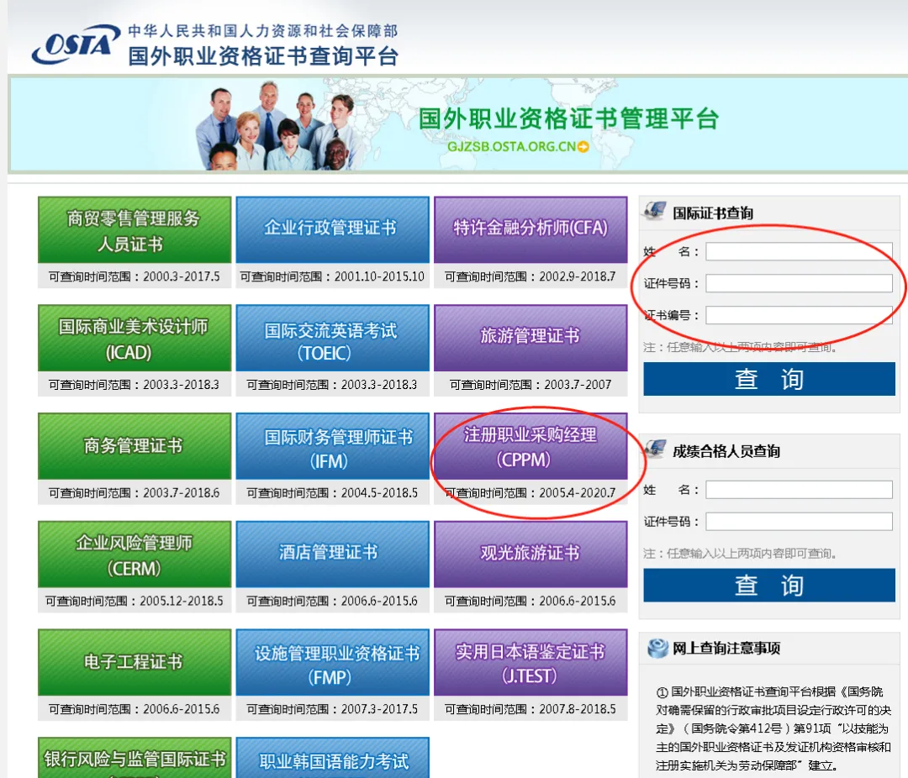The image size is (908, 778).
Task: Select the 酒店管理证书 tile
Action: [x=332, y=555]
